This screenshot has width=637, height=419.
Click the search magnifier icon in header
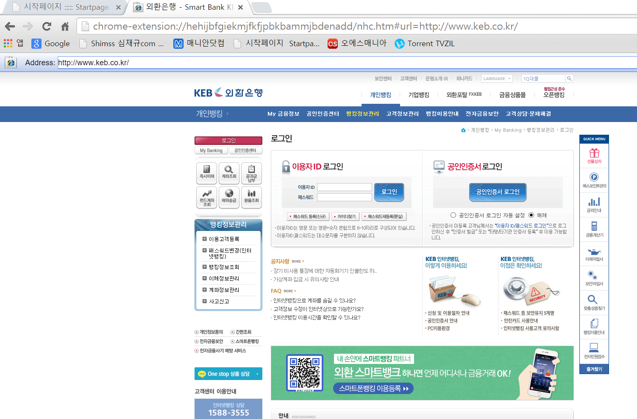[x=569, y=78]
